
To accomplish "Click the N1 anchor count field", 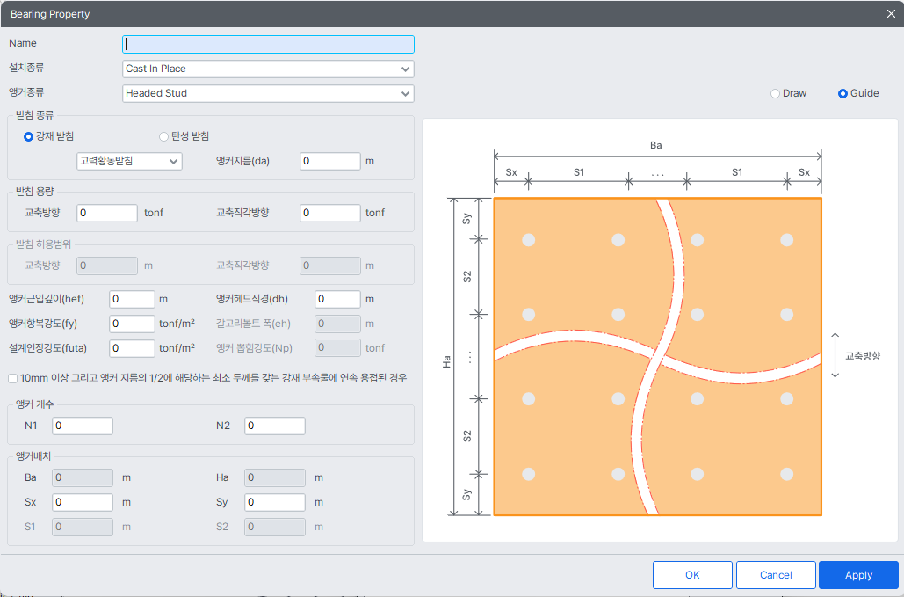I will pyautogui.click(x=83, y=426).
